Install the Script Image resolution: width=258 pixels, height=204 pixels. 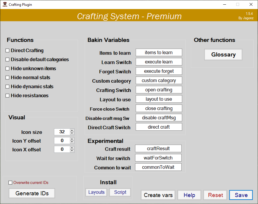pos(120,192)
